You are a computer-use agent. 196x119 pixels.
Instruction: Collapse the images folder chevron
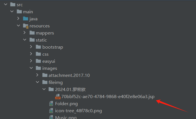click(x=31, y=68)
